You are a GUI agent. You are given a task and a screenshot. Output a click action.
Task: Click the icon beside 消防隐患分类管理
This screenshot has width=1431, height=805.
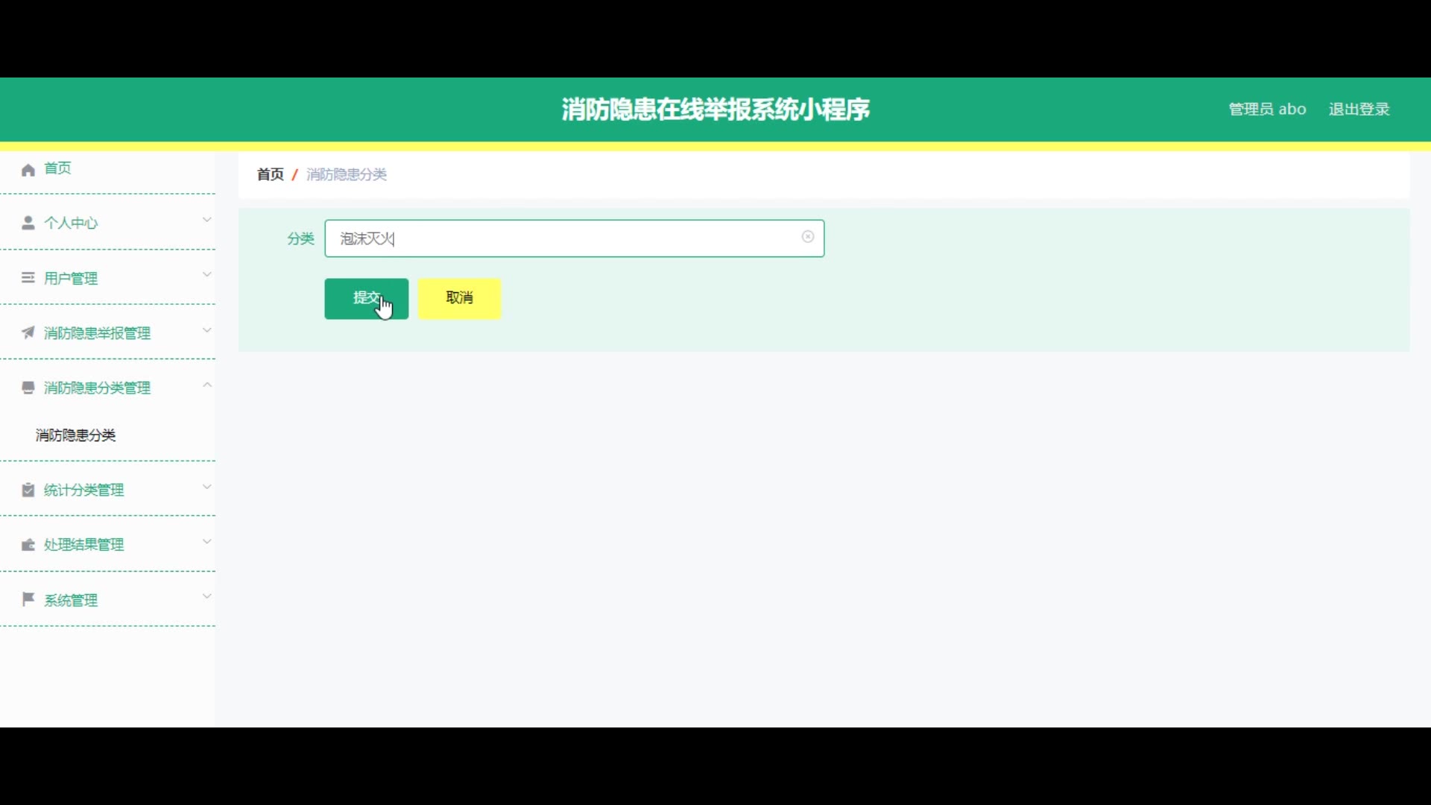click(x=28, y=388)
